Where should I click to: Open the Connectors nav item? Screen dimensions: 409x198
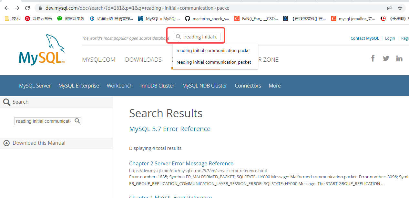248,86
